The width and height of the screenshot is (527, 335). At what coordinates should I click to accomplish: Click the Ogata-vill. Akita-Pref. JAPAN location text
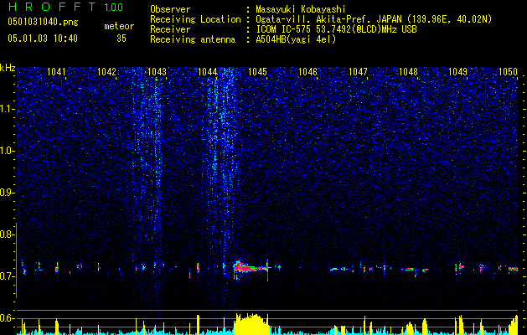[328, 19]
